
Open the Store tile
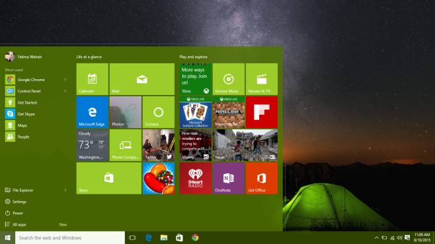click(108, 178)
